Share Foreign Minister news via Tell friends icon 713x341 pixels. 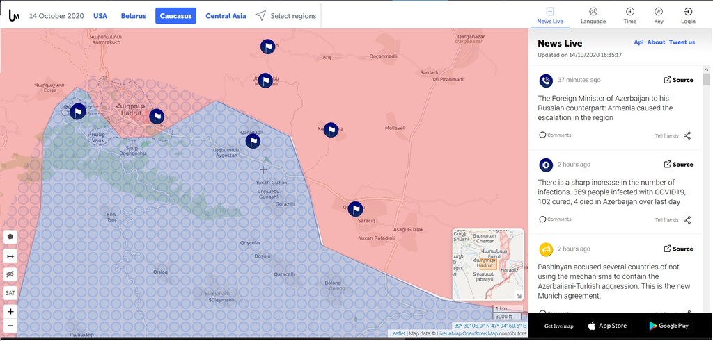tap(687, 135)
